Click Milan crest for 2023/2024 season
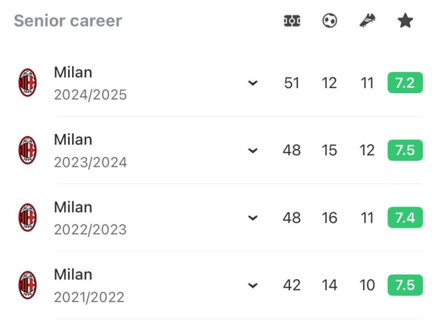 pyautogui.click(x=28, y=151)
